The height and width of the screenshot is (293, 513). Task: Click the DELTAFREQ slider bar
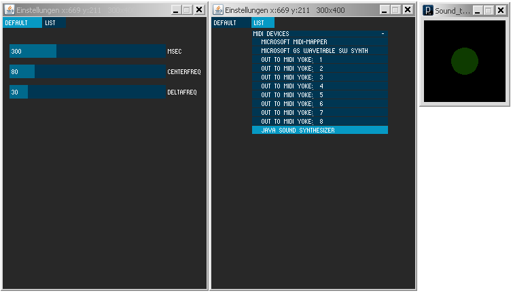point(88,92)
